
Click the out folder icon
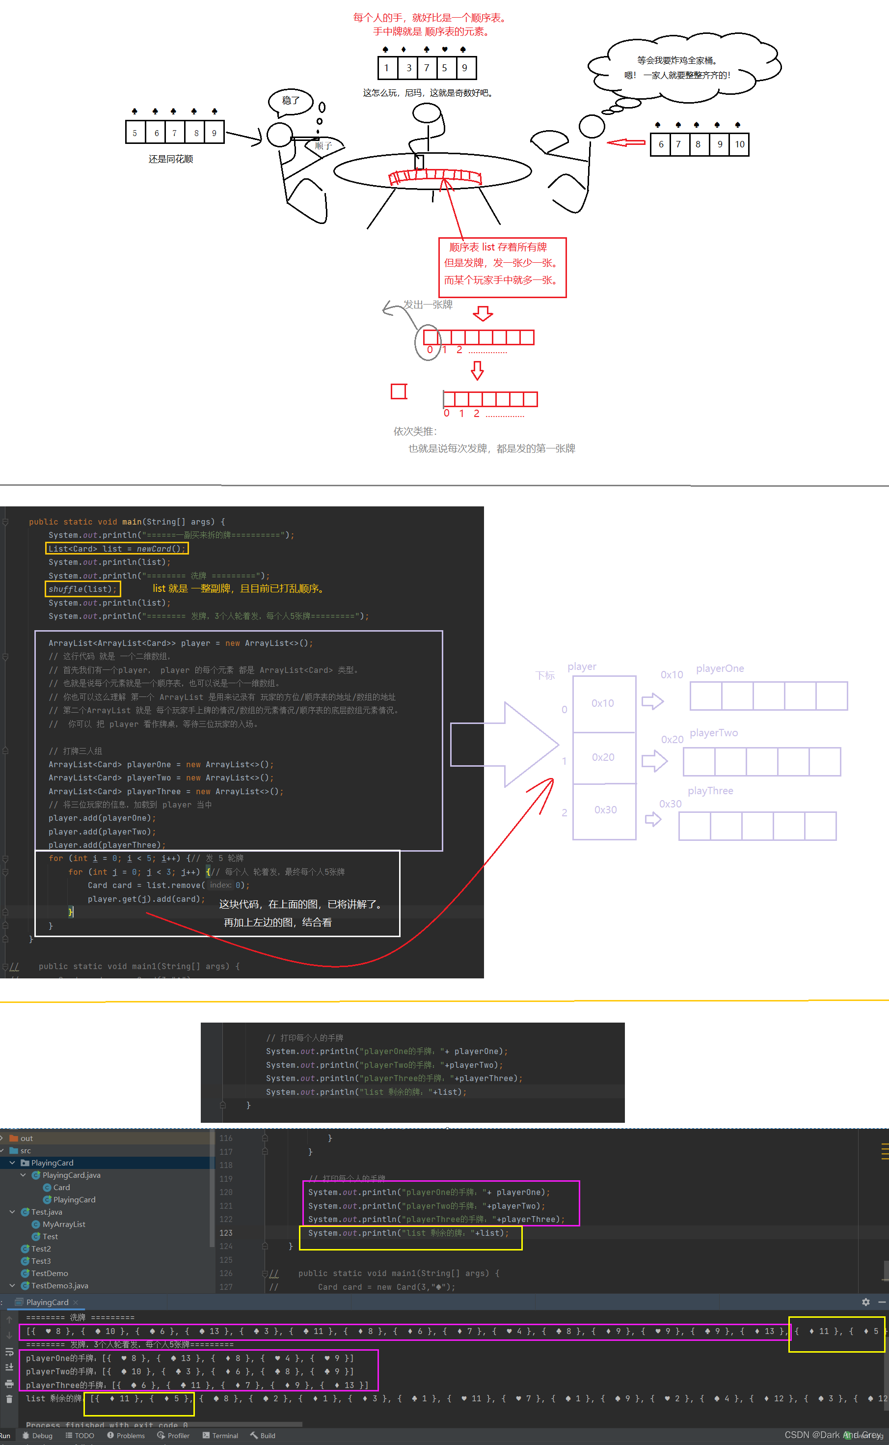[14, 1138]
